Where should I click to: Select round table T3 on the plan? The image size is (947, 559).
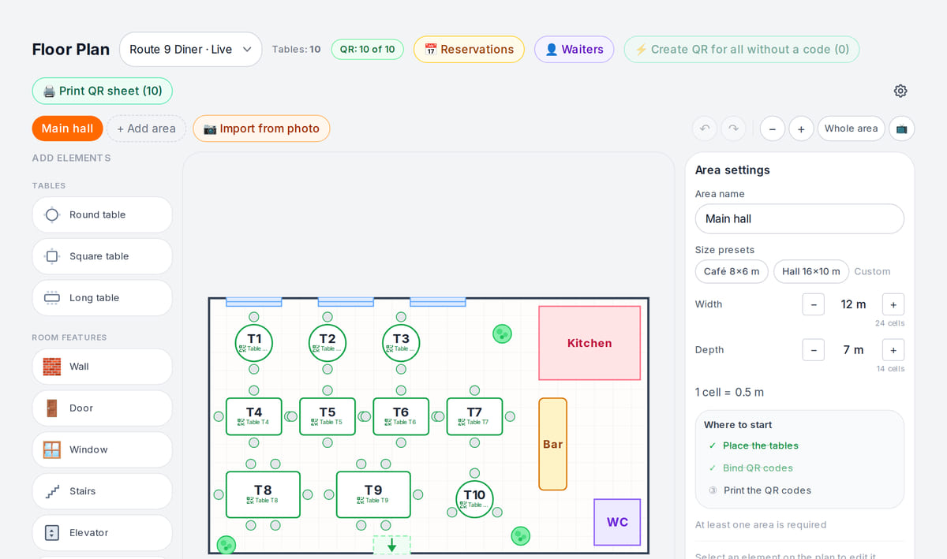click(x=401, y=343)
